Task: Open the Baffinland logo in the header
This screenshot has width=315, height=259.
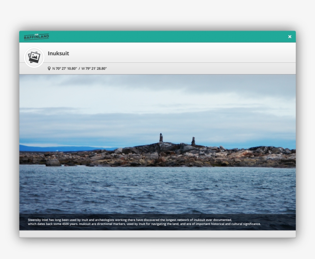Action: coord(37,36)
